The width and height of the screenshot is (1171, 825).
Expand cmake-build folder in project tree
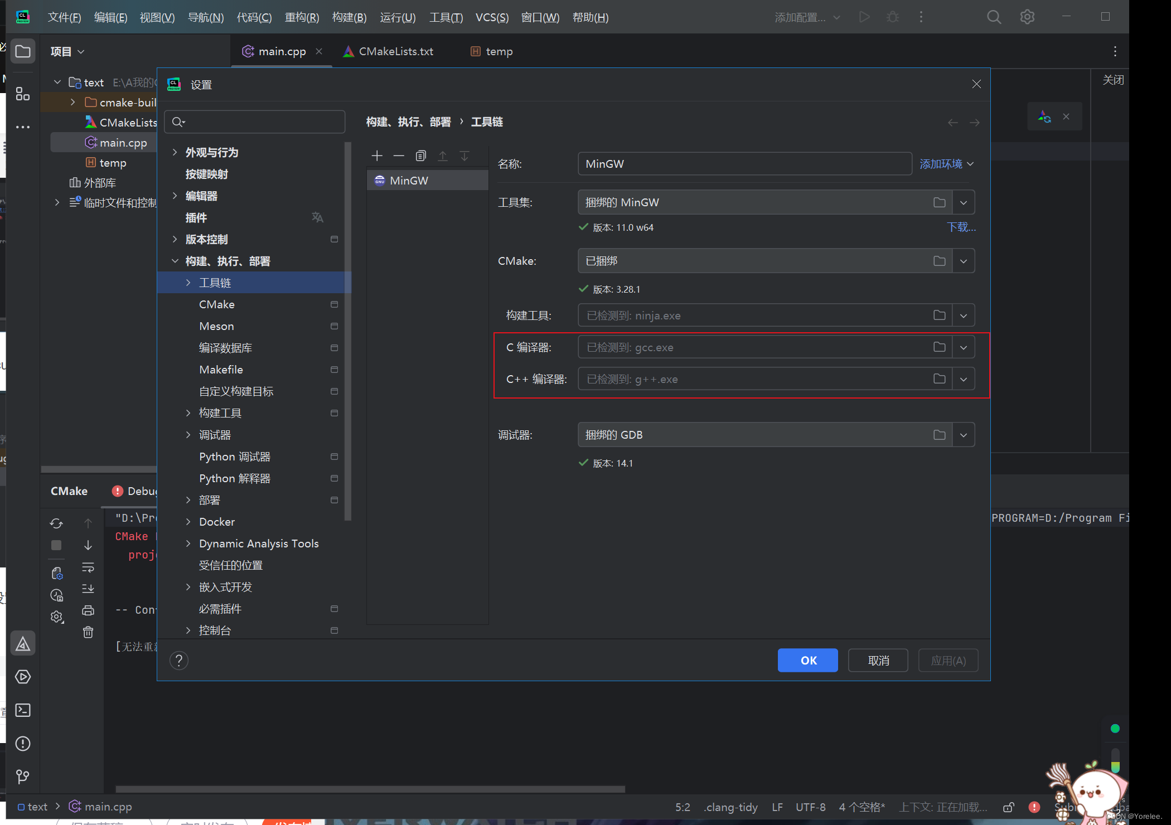(72, 103)
